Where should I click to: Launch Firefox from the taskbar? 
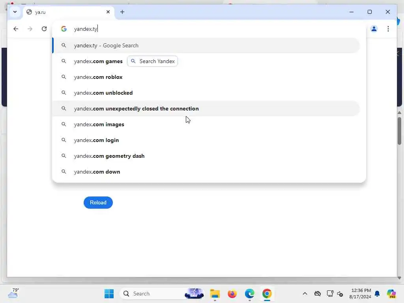pos(232,294)
